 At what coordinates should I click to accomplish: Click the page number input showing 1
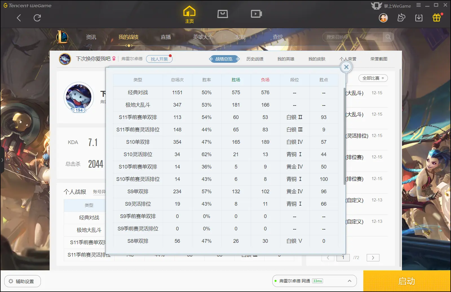click(343, 258)
